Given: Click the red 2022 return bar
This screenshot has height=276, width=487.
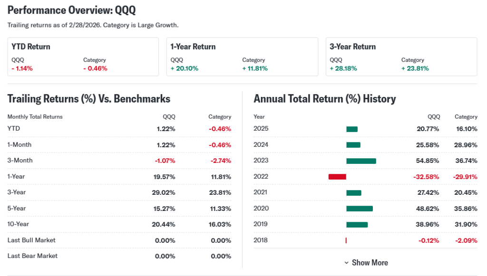Looking at the screenshot, I should tap(337, 177).
